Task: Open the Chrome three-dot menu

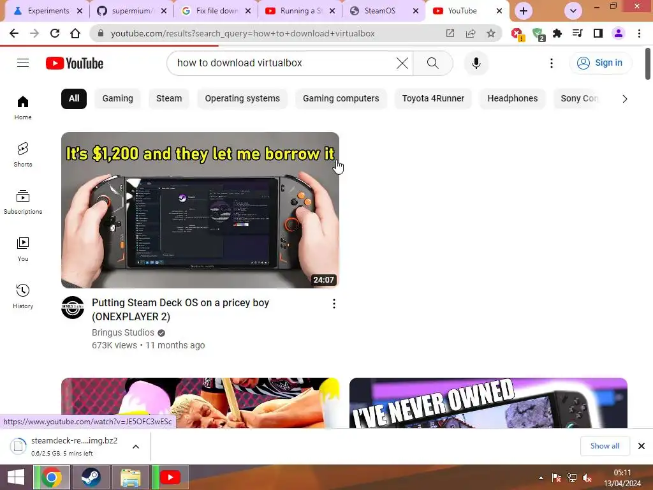Action: [x=639, y=33]
